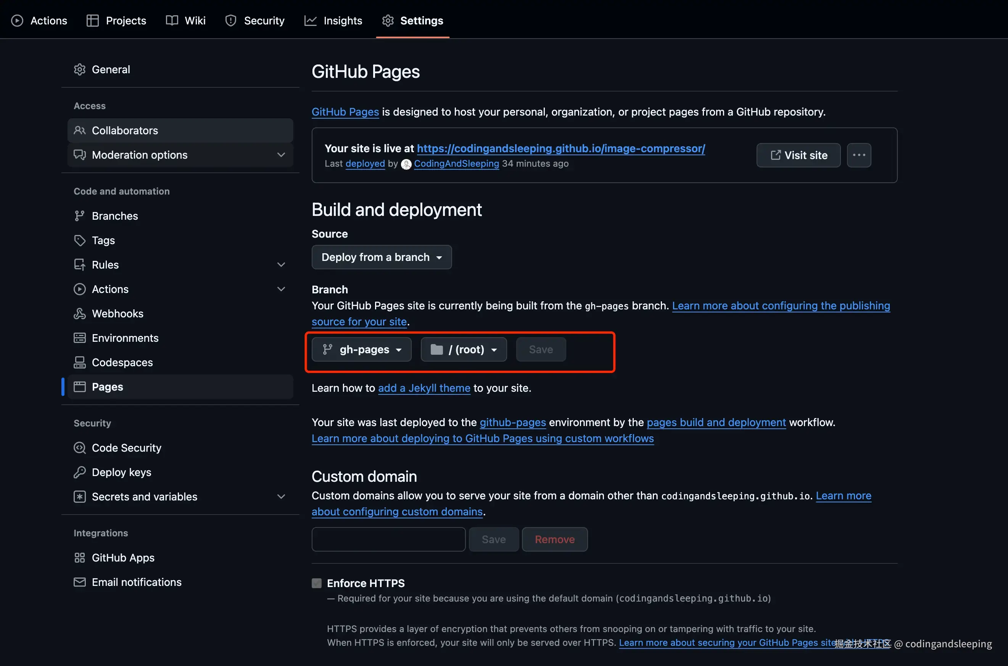The height and width of the screenshot is (666, 1008).
Task: Click the CodingAndSleeping avatar image
Action: [406, 164]
